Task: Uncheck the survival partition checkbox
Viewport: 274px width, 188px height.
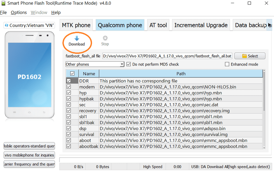Action: [x=68, y=134]
